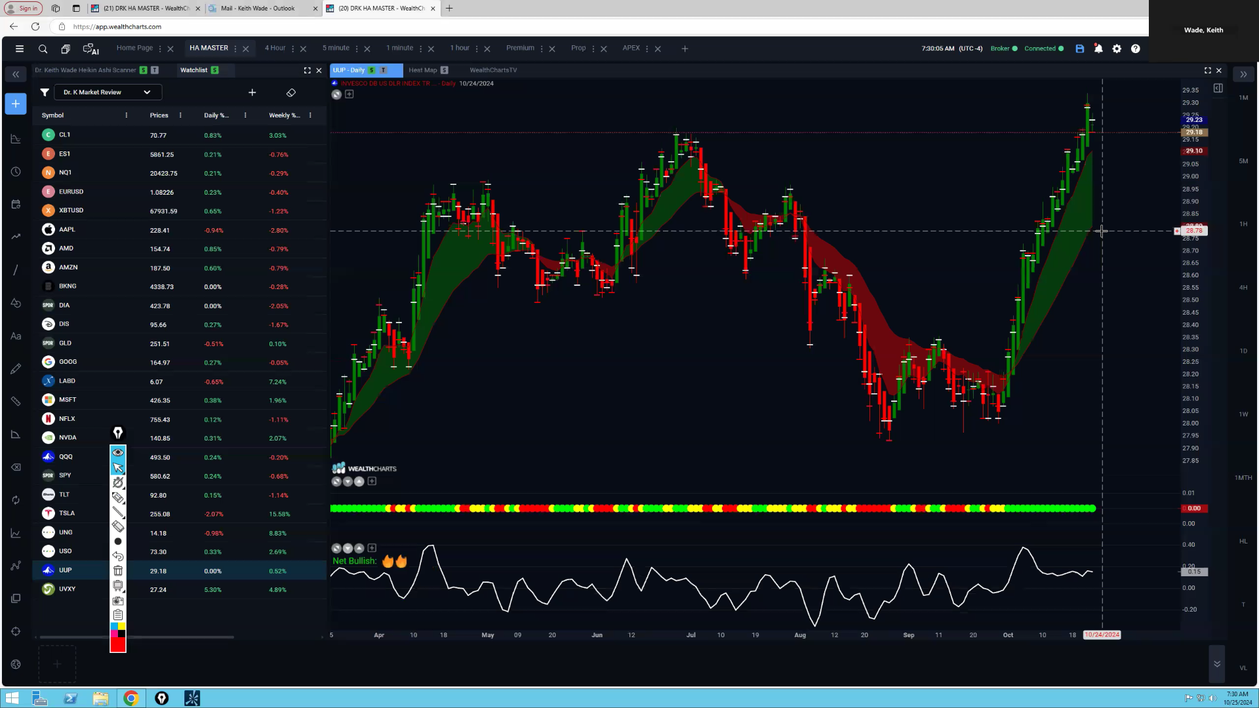Click the chart layout icon near price axis
This screenshot has height=708, width=1259.
coord(1218,88)
